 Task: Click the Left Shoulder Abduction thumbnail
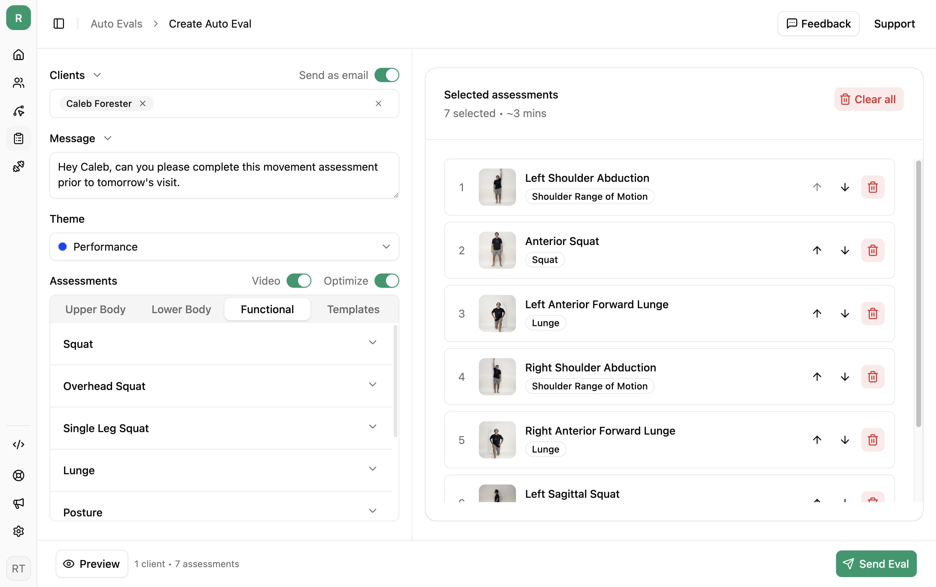(497, 187)
